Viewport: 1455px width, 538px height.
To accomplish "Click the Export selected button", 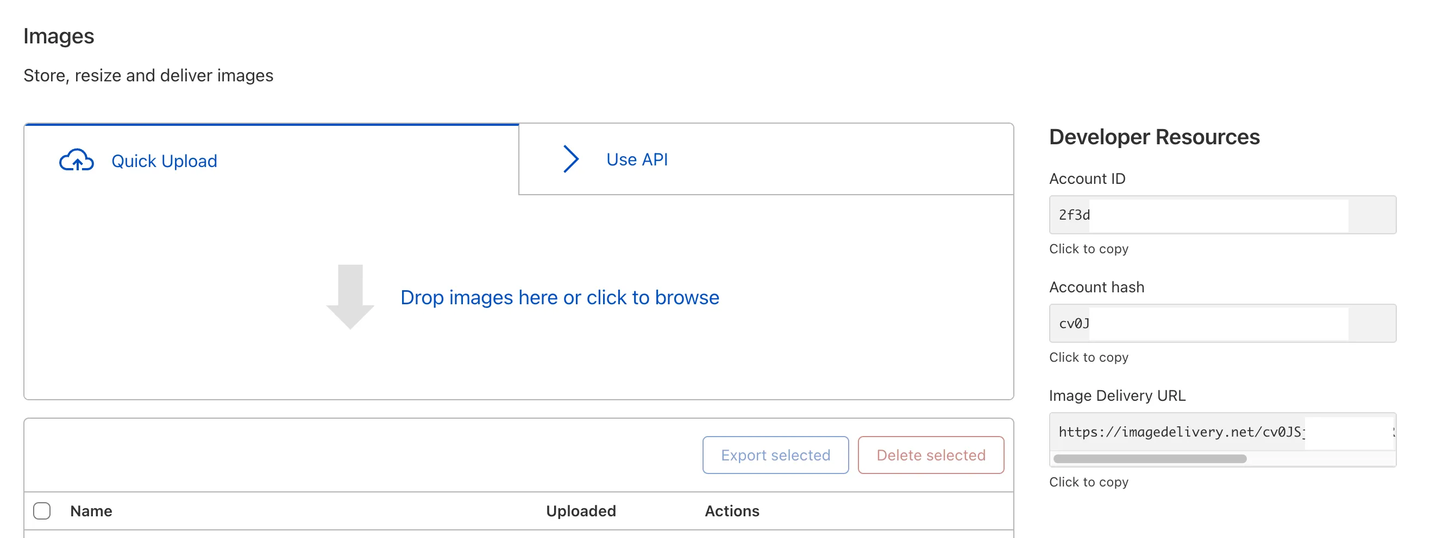I will 775,454.
